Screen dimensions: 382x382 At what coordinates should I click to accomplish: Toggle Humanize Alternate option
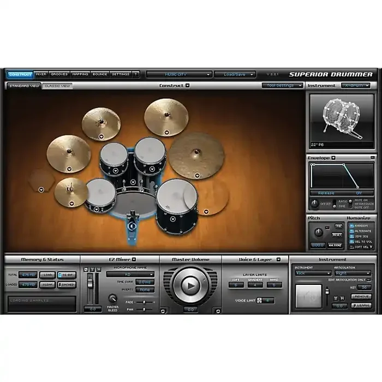(x=352, y=231)
